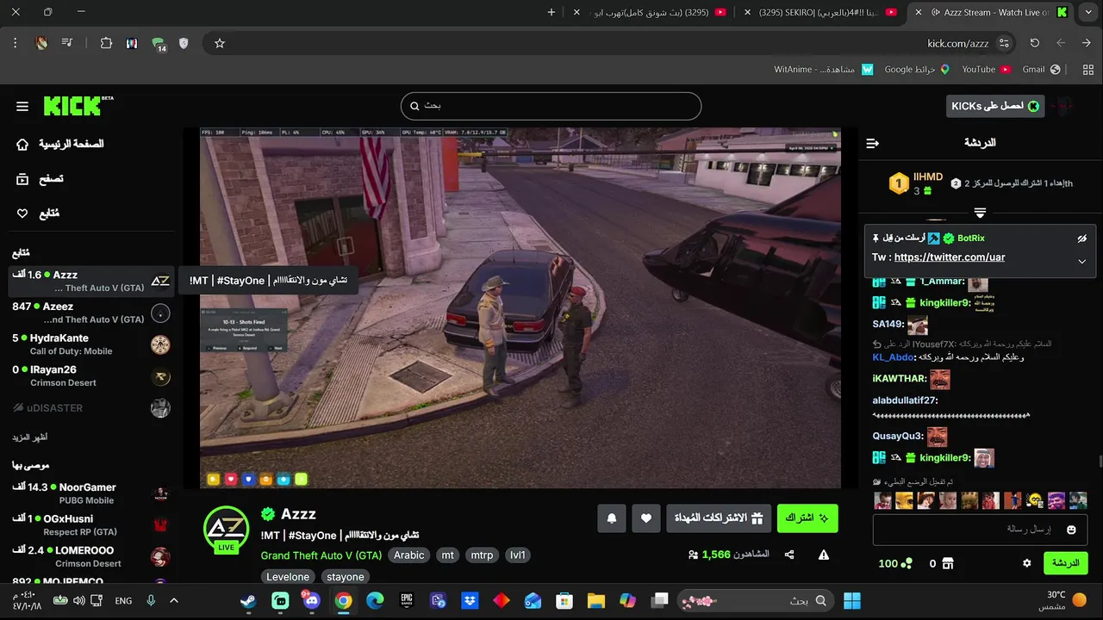Click the heart follow button

pyautogui.click(x=646, y=518)
